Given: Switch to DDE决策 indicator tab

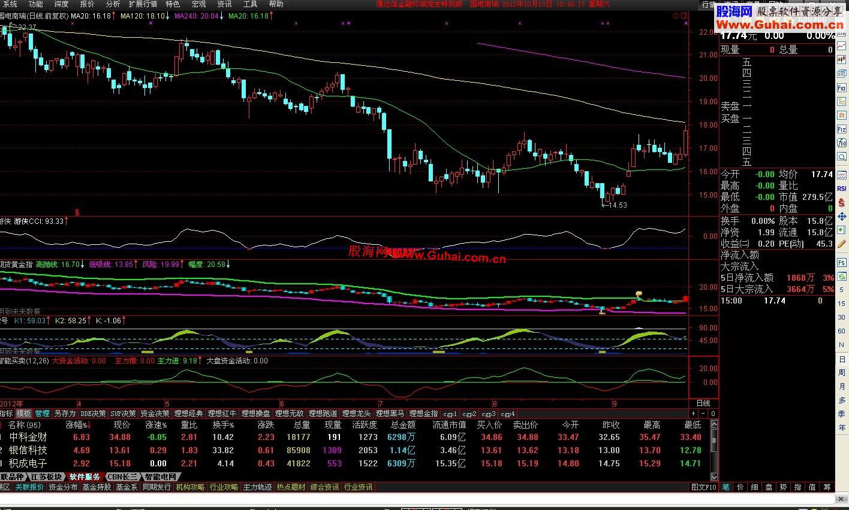Looking at the screenshot, I should coord(93,414).
